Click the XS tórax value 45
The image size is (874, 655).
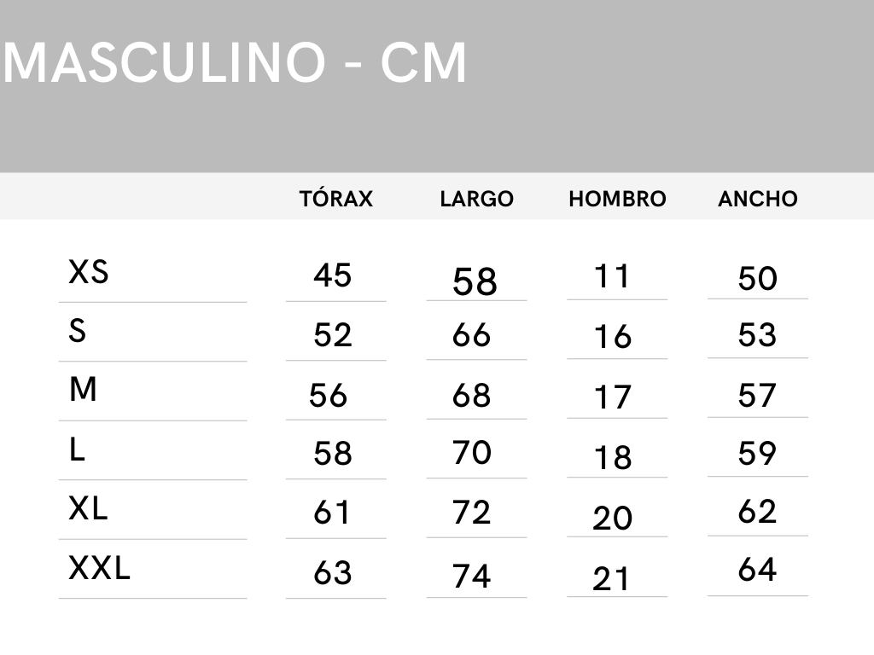click(333, 275)
